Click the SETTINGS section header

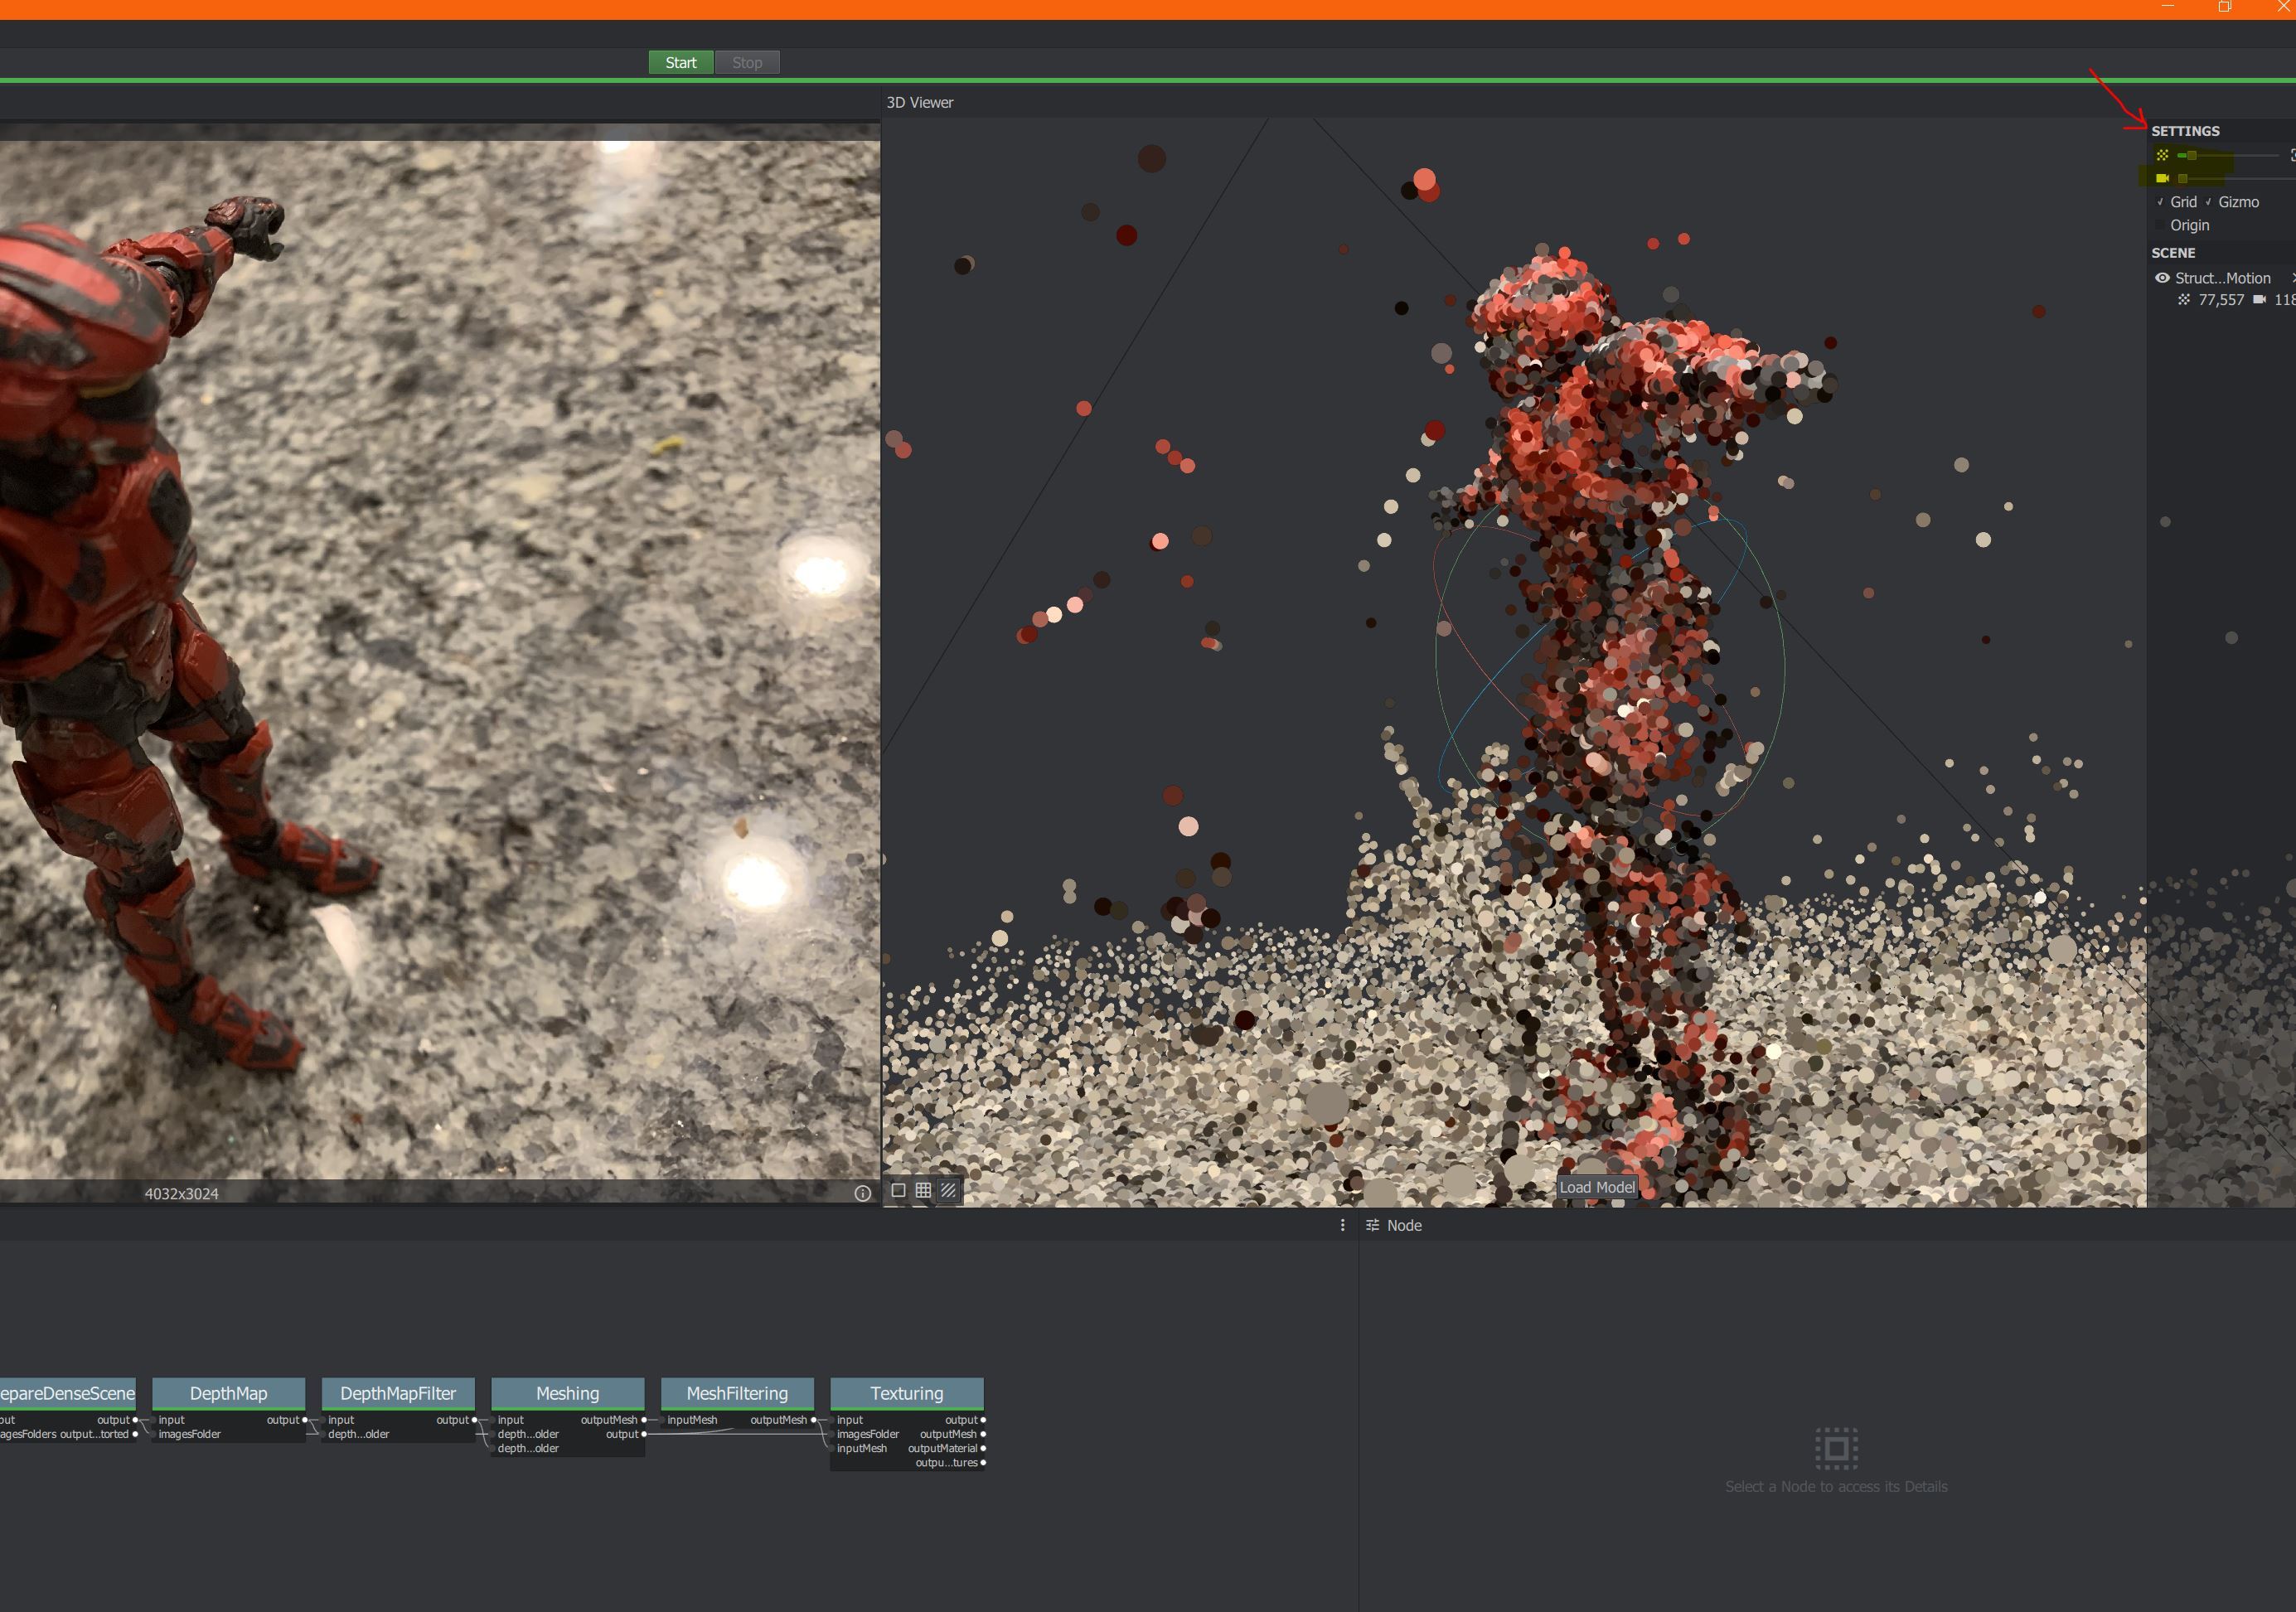coord(2185,131)
